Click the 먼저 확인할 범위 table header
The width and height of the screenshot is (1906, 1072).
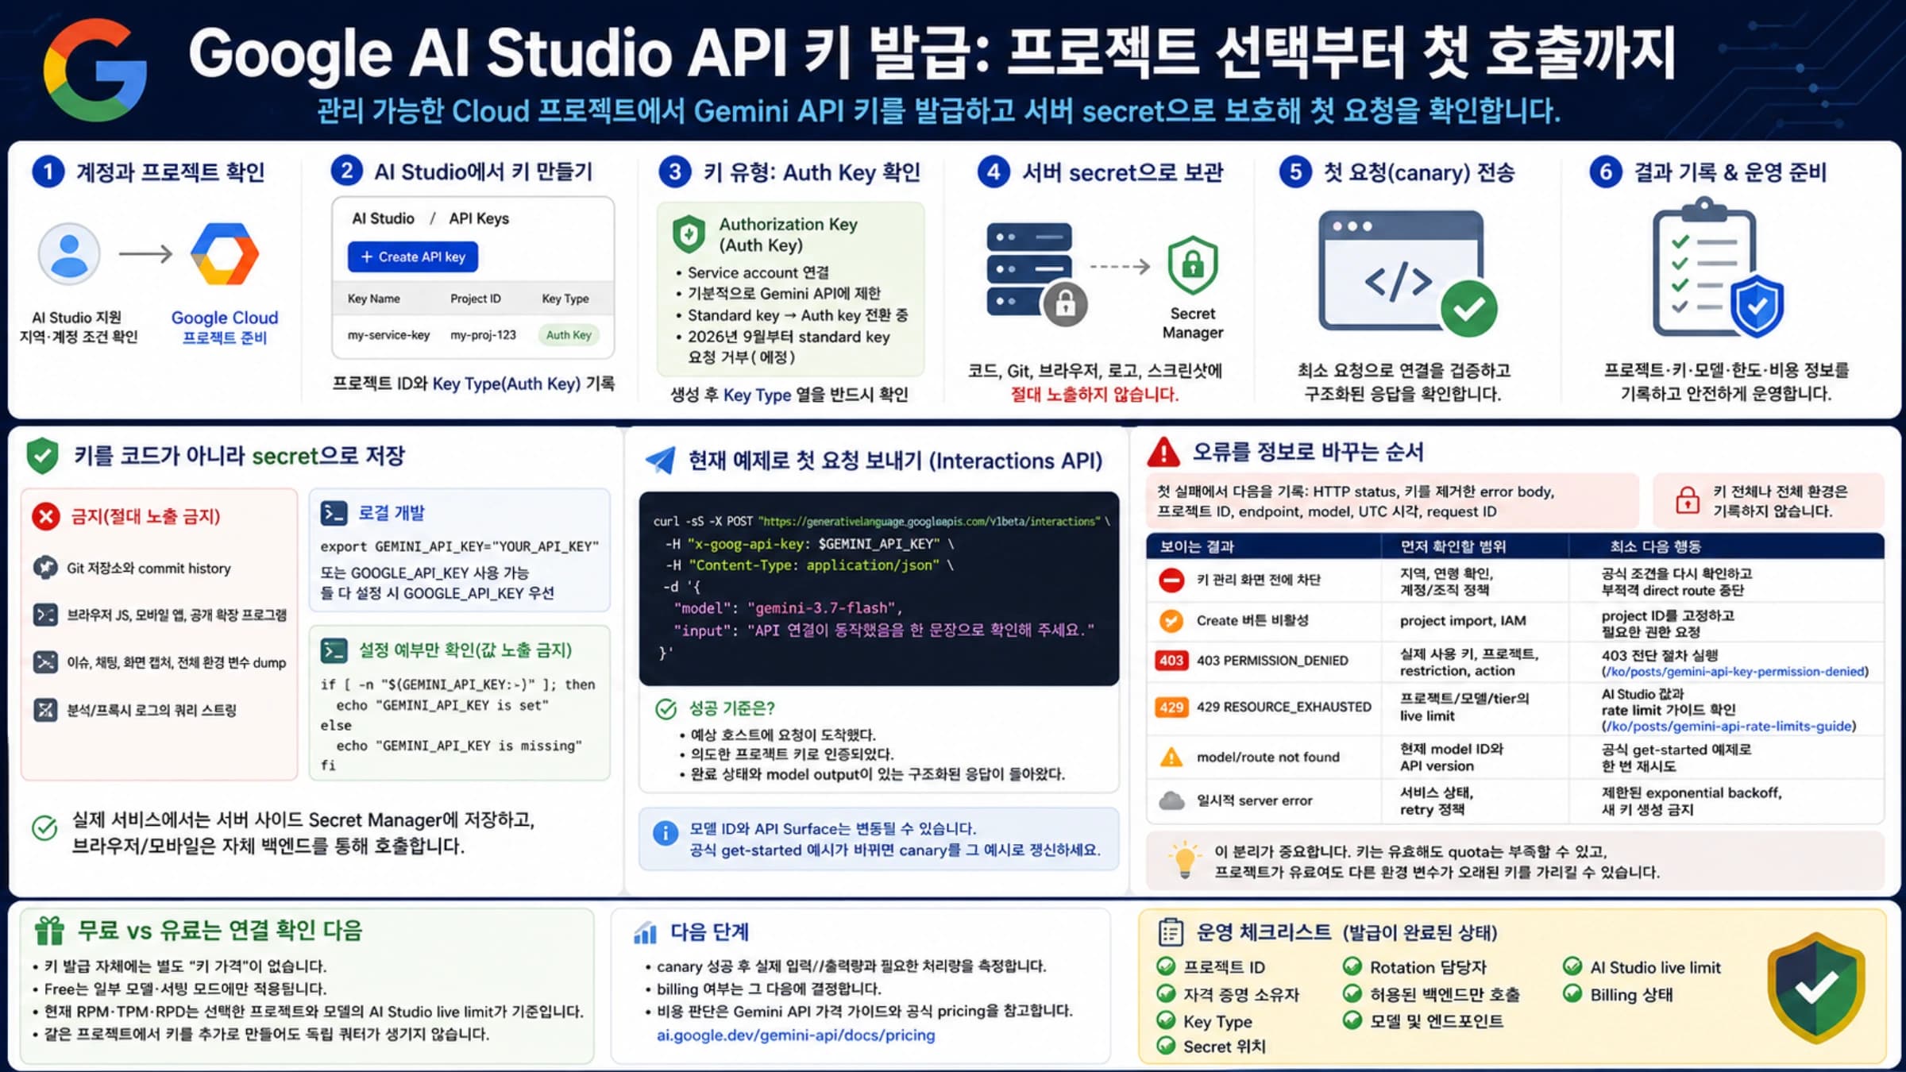pos(1453,546)
